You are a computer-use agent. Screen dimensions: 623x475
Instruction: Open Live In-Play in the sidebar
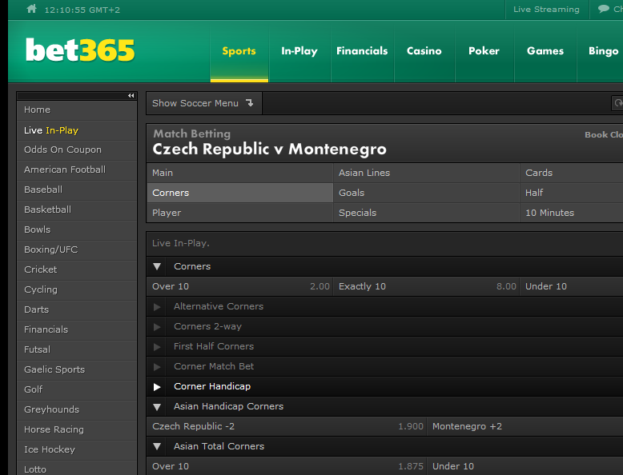coord(77,130)
